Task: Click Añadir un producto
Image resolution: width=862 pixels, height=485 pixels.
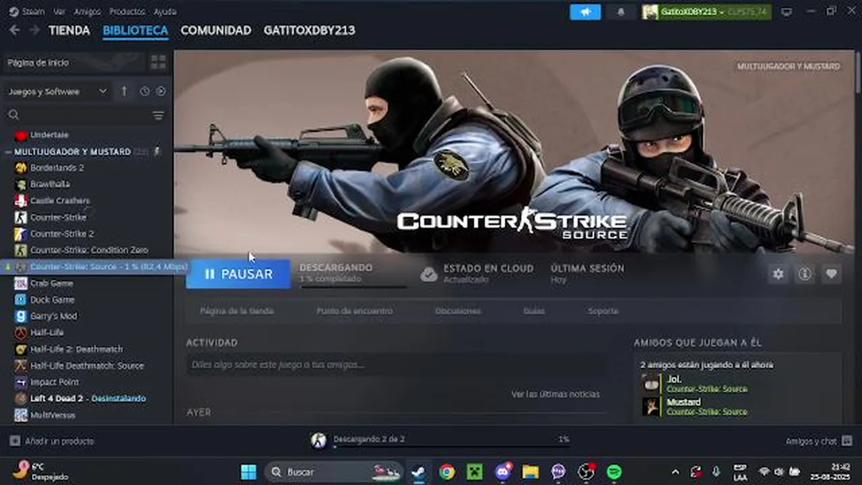Action: (59, 441)
